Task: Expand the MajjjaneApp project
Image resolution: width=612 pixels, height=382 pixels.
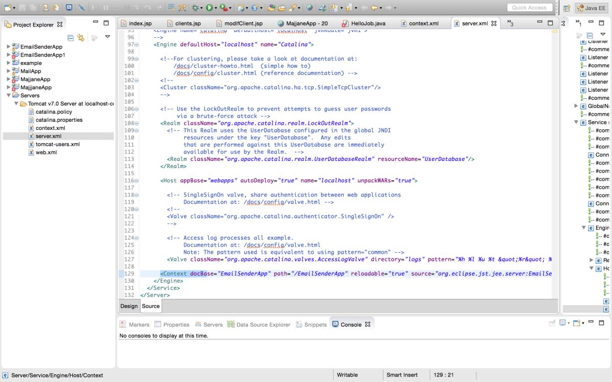Action: (8, 87)
